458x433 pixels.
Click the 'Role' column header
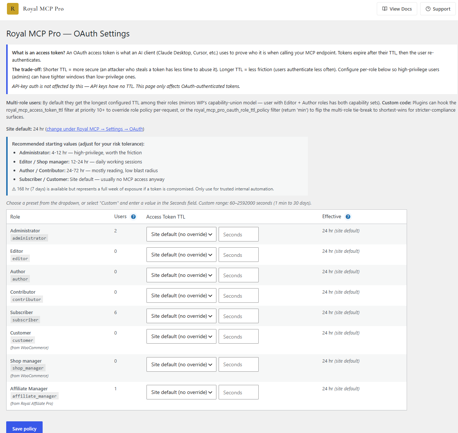point(15,217)
